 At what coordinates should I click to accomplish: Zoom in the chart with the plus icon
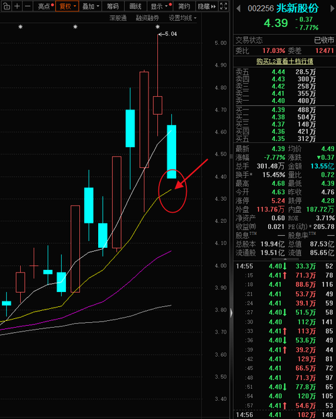click(x=17, y=6)
